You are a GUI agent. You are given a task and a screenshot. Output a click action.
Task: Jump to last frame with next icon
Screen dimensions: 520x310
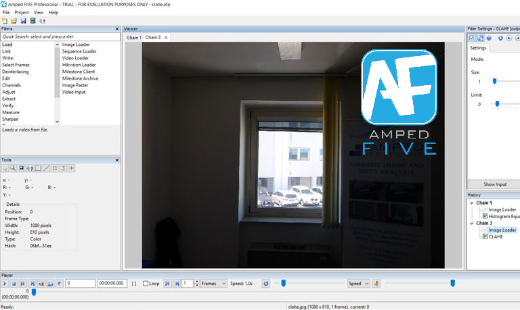tap(32, 284)
